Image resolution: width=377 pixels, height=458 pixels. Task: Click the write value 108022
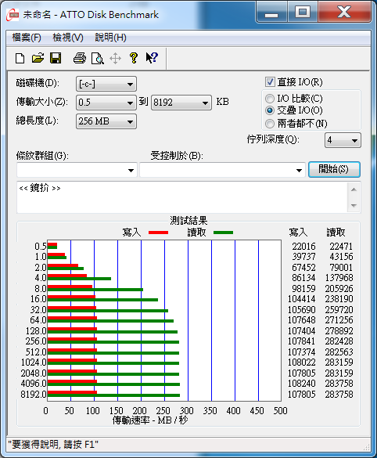302,362
